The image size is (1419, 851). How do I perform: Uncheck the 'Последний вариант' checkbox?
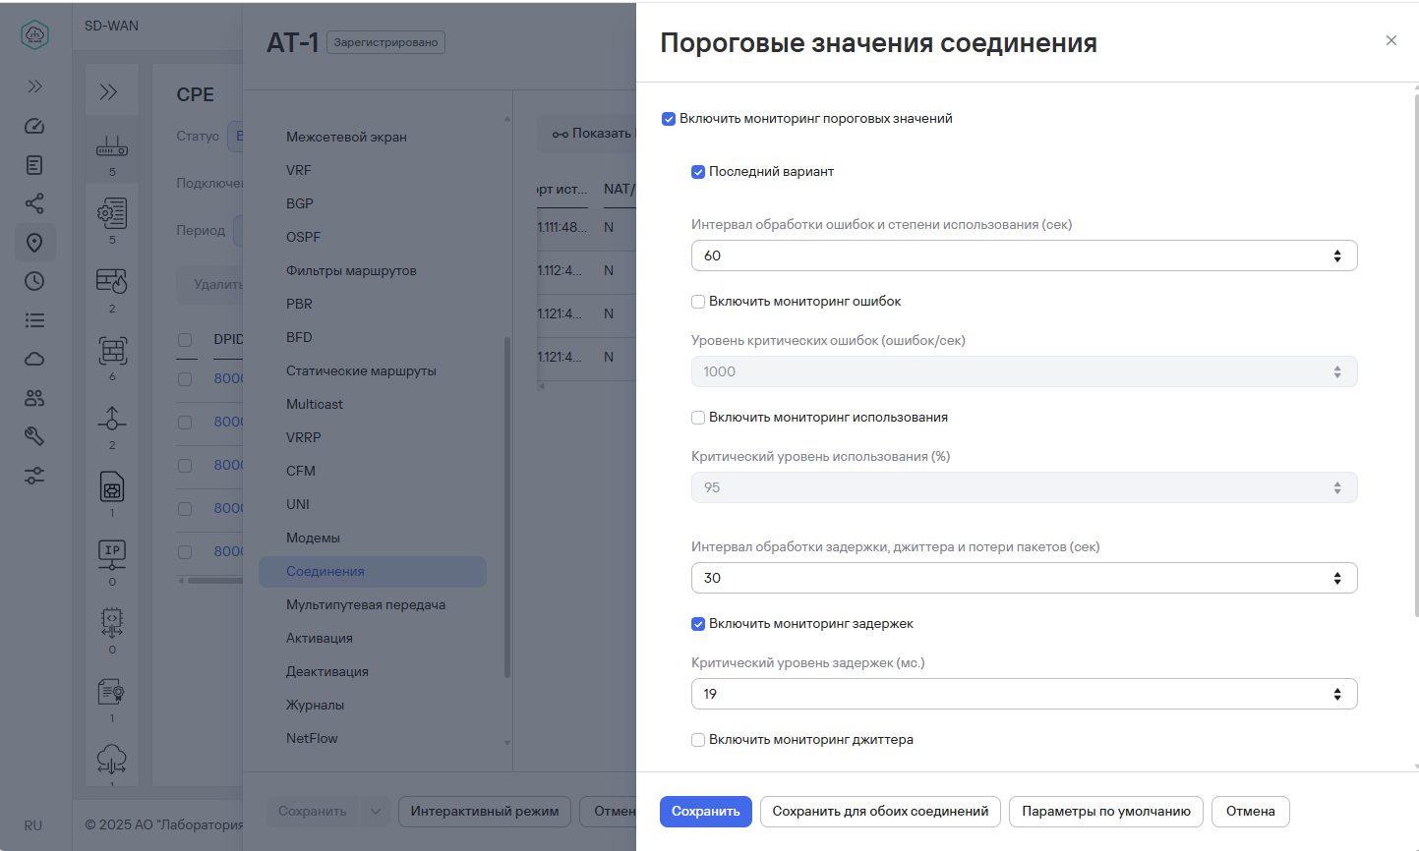(698, 172)
